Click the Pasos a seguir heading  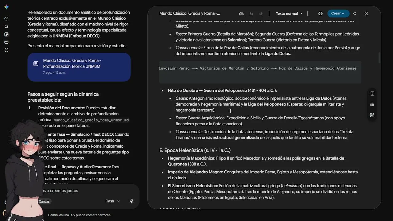tap(63, 97)
